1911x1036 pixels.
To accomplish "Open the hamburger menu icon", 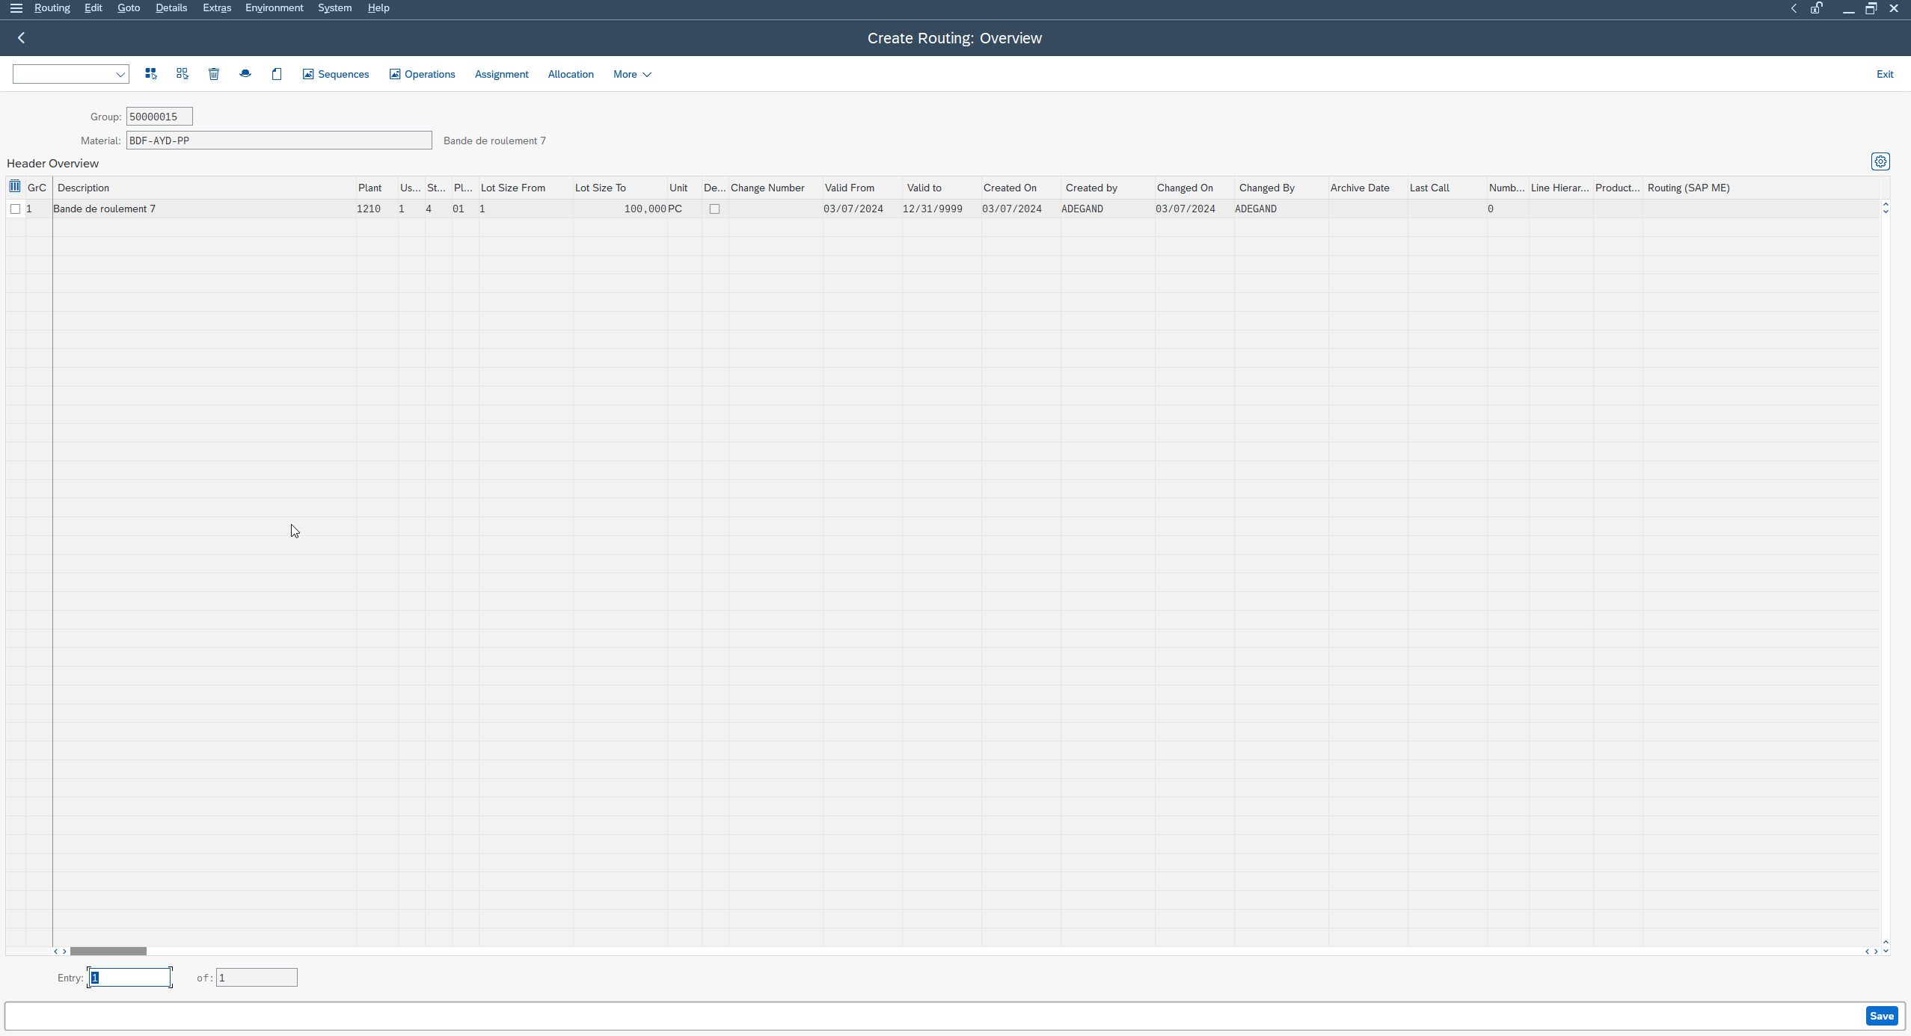I will click(x=16, y=8).
